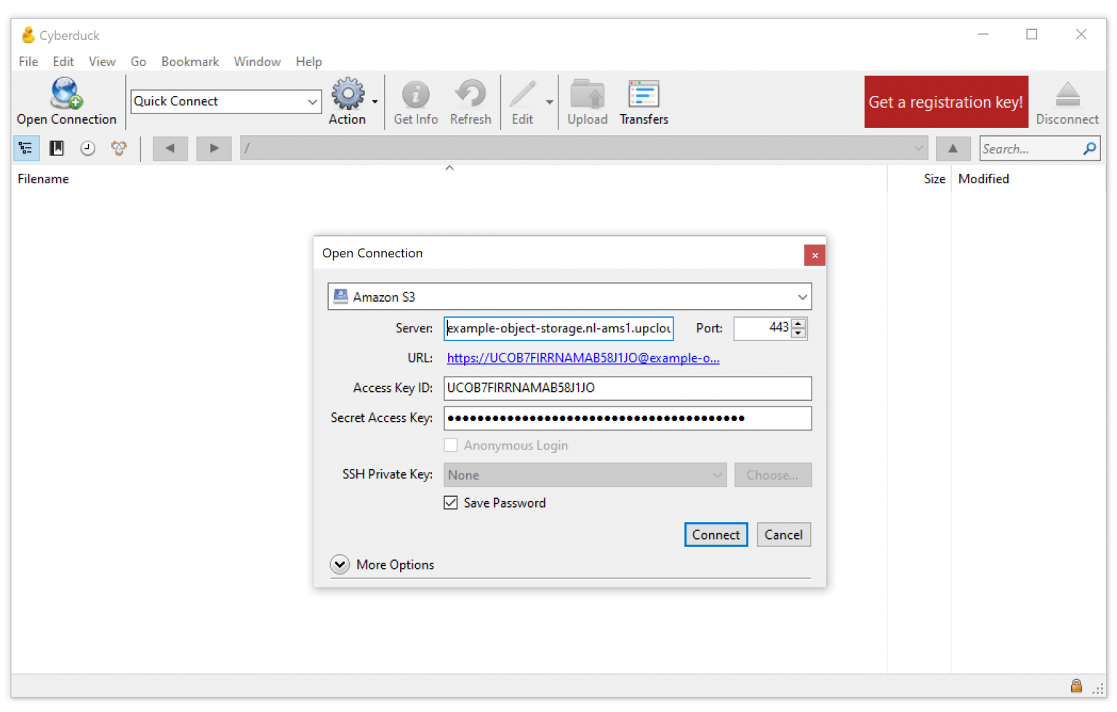This screenshot has height=712, width=1117.
Task: Open the path bar dropdown
Action: point(918,148)
